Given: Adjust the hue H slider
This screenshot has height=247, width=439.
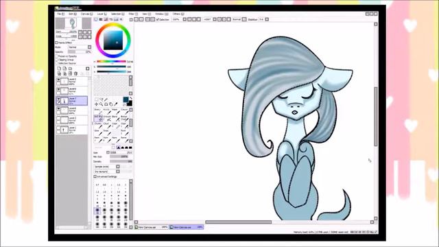Looking at the screenshot, I should click(x=111, y=61).
